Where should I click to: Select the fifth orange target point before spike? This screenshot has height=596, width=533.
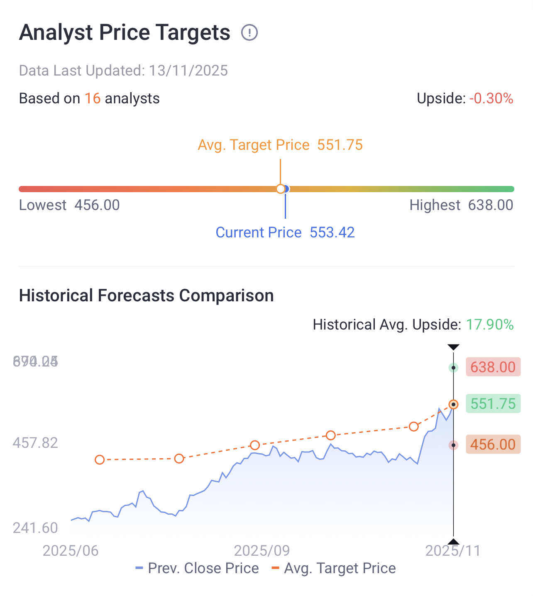click(x=413, y=427)
